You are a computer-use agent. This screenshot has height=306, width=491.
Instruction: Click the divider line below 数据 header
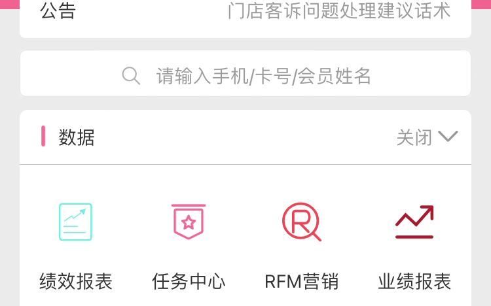point(245,164)
